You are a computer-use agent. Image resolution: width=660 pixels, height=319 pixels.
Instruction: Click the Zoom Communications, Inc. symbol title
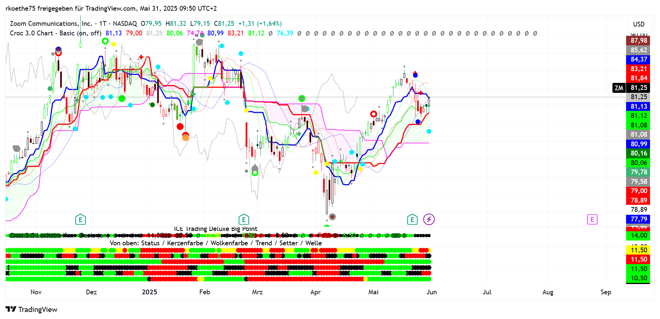point(51,24)
